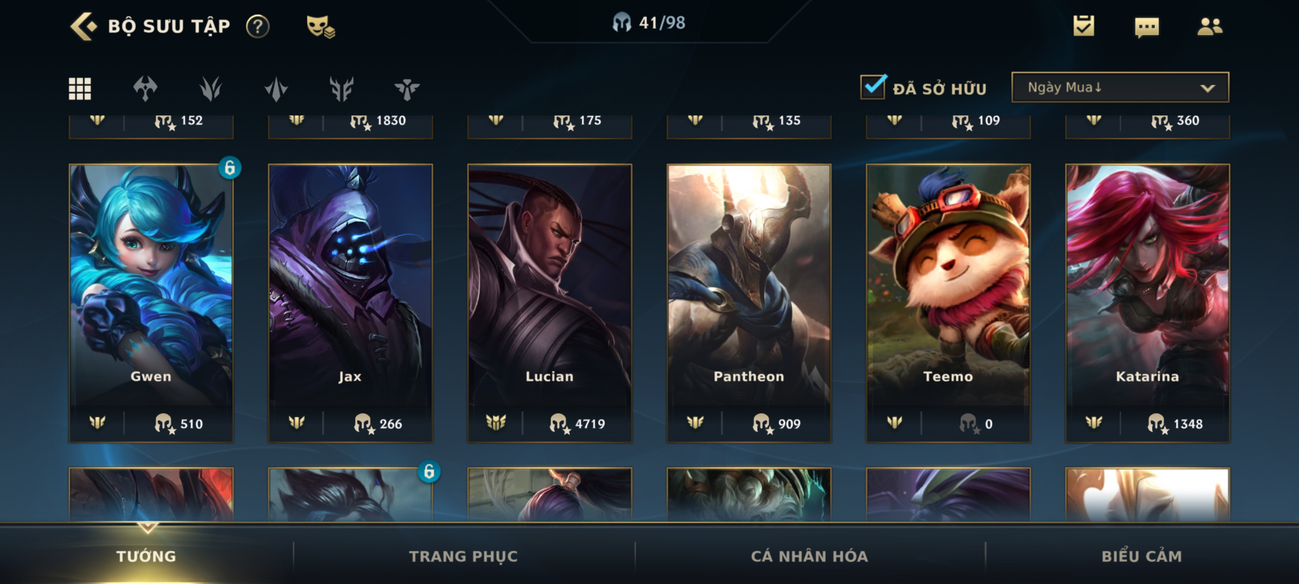
Task: Open the Teemo champion card
Action: [x=948, y=303]
